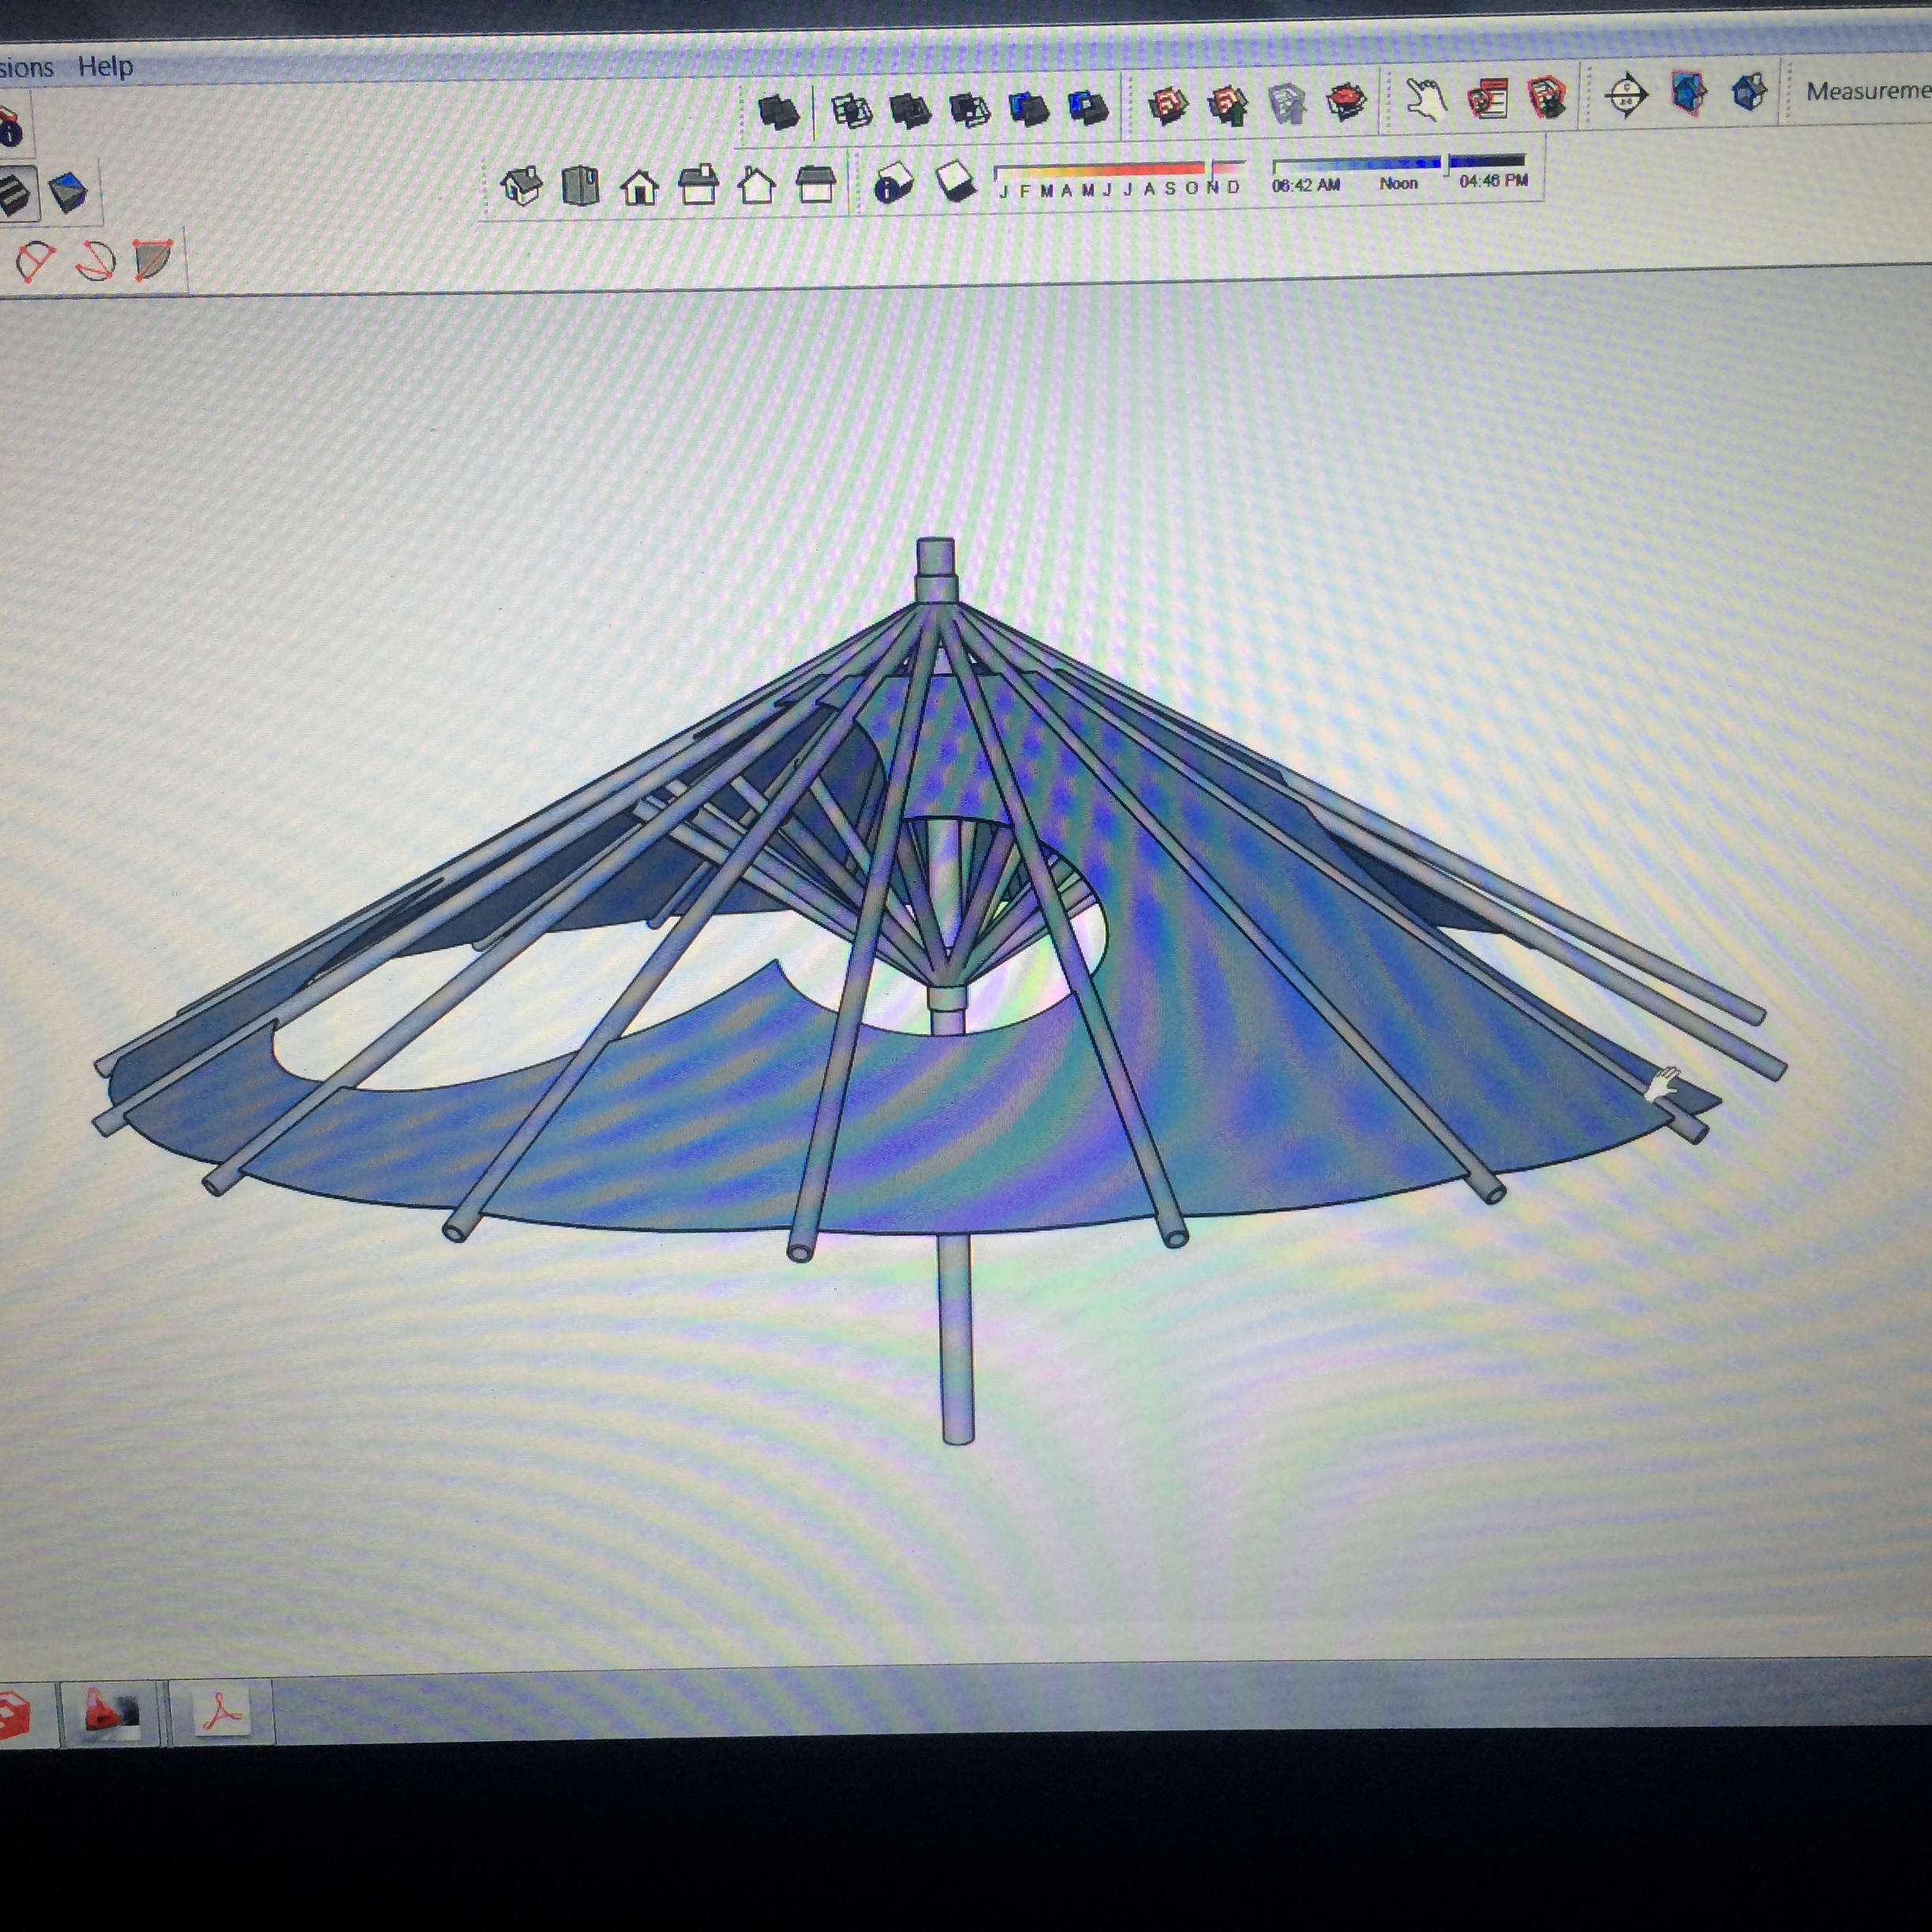Click the Subtract solid tool
The width and height of the screenshot is (1932, 1932).
(x=969, y=108)
